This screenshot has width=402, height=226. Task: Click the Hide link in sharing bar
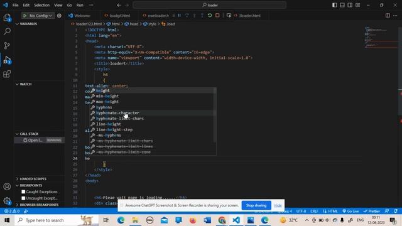pyautogui.click(x=278, y=205)
